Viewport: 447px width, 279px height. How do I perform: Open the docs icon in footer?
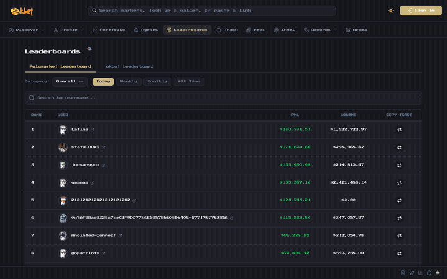pos(403,273)
